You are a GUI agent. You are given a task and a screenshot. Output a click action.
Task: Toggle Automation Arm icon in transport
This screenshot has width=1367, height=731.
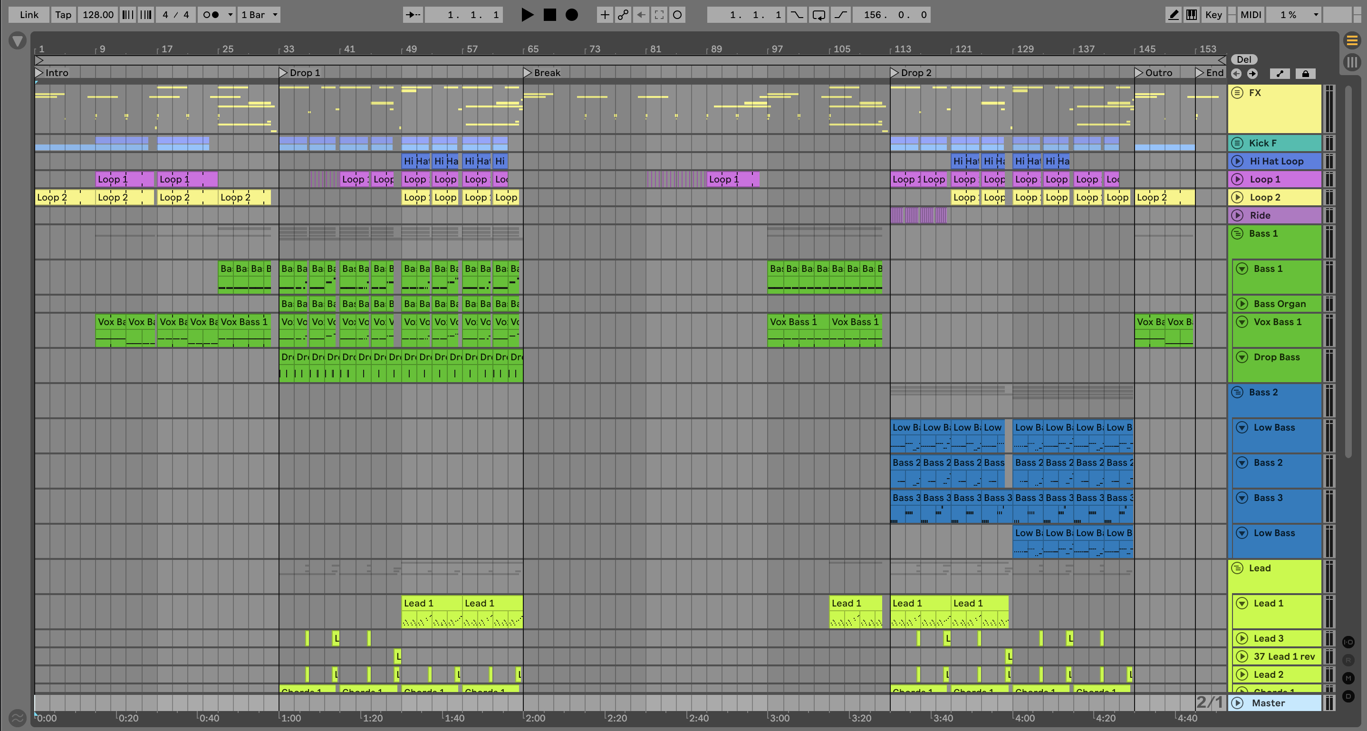coord(623,15)
